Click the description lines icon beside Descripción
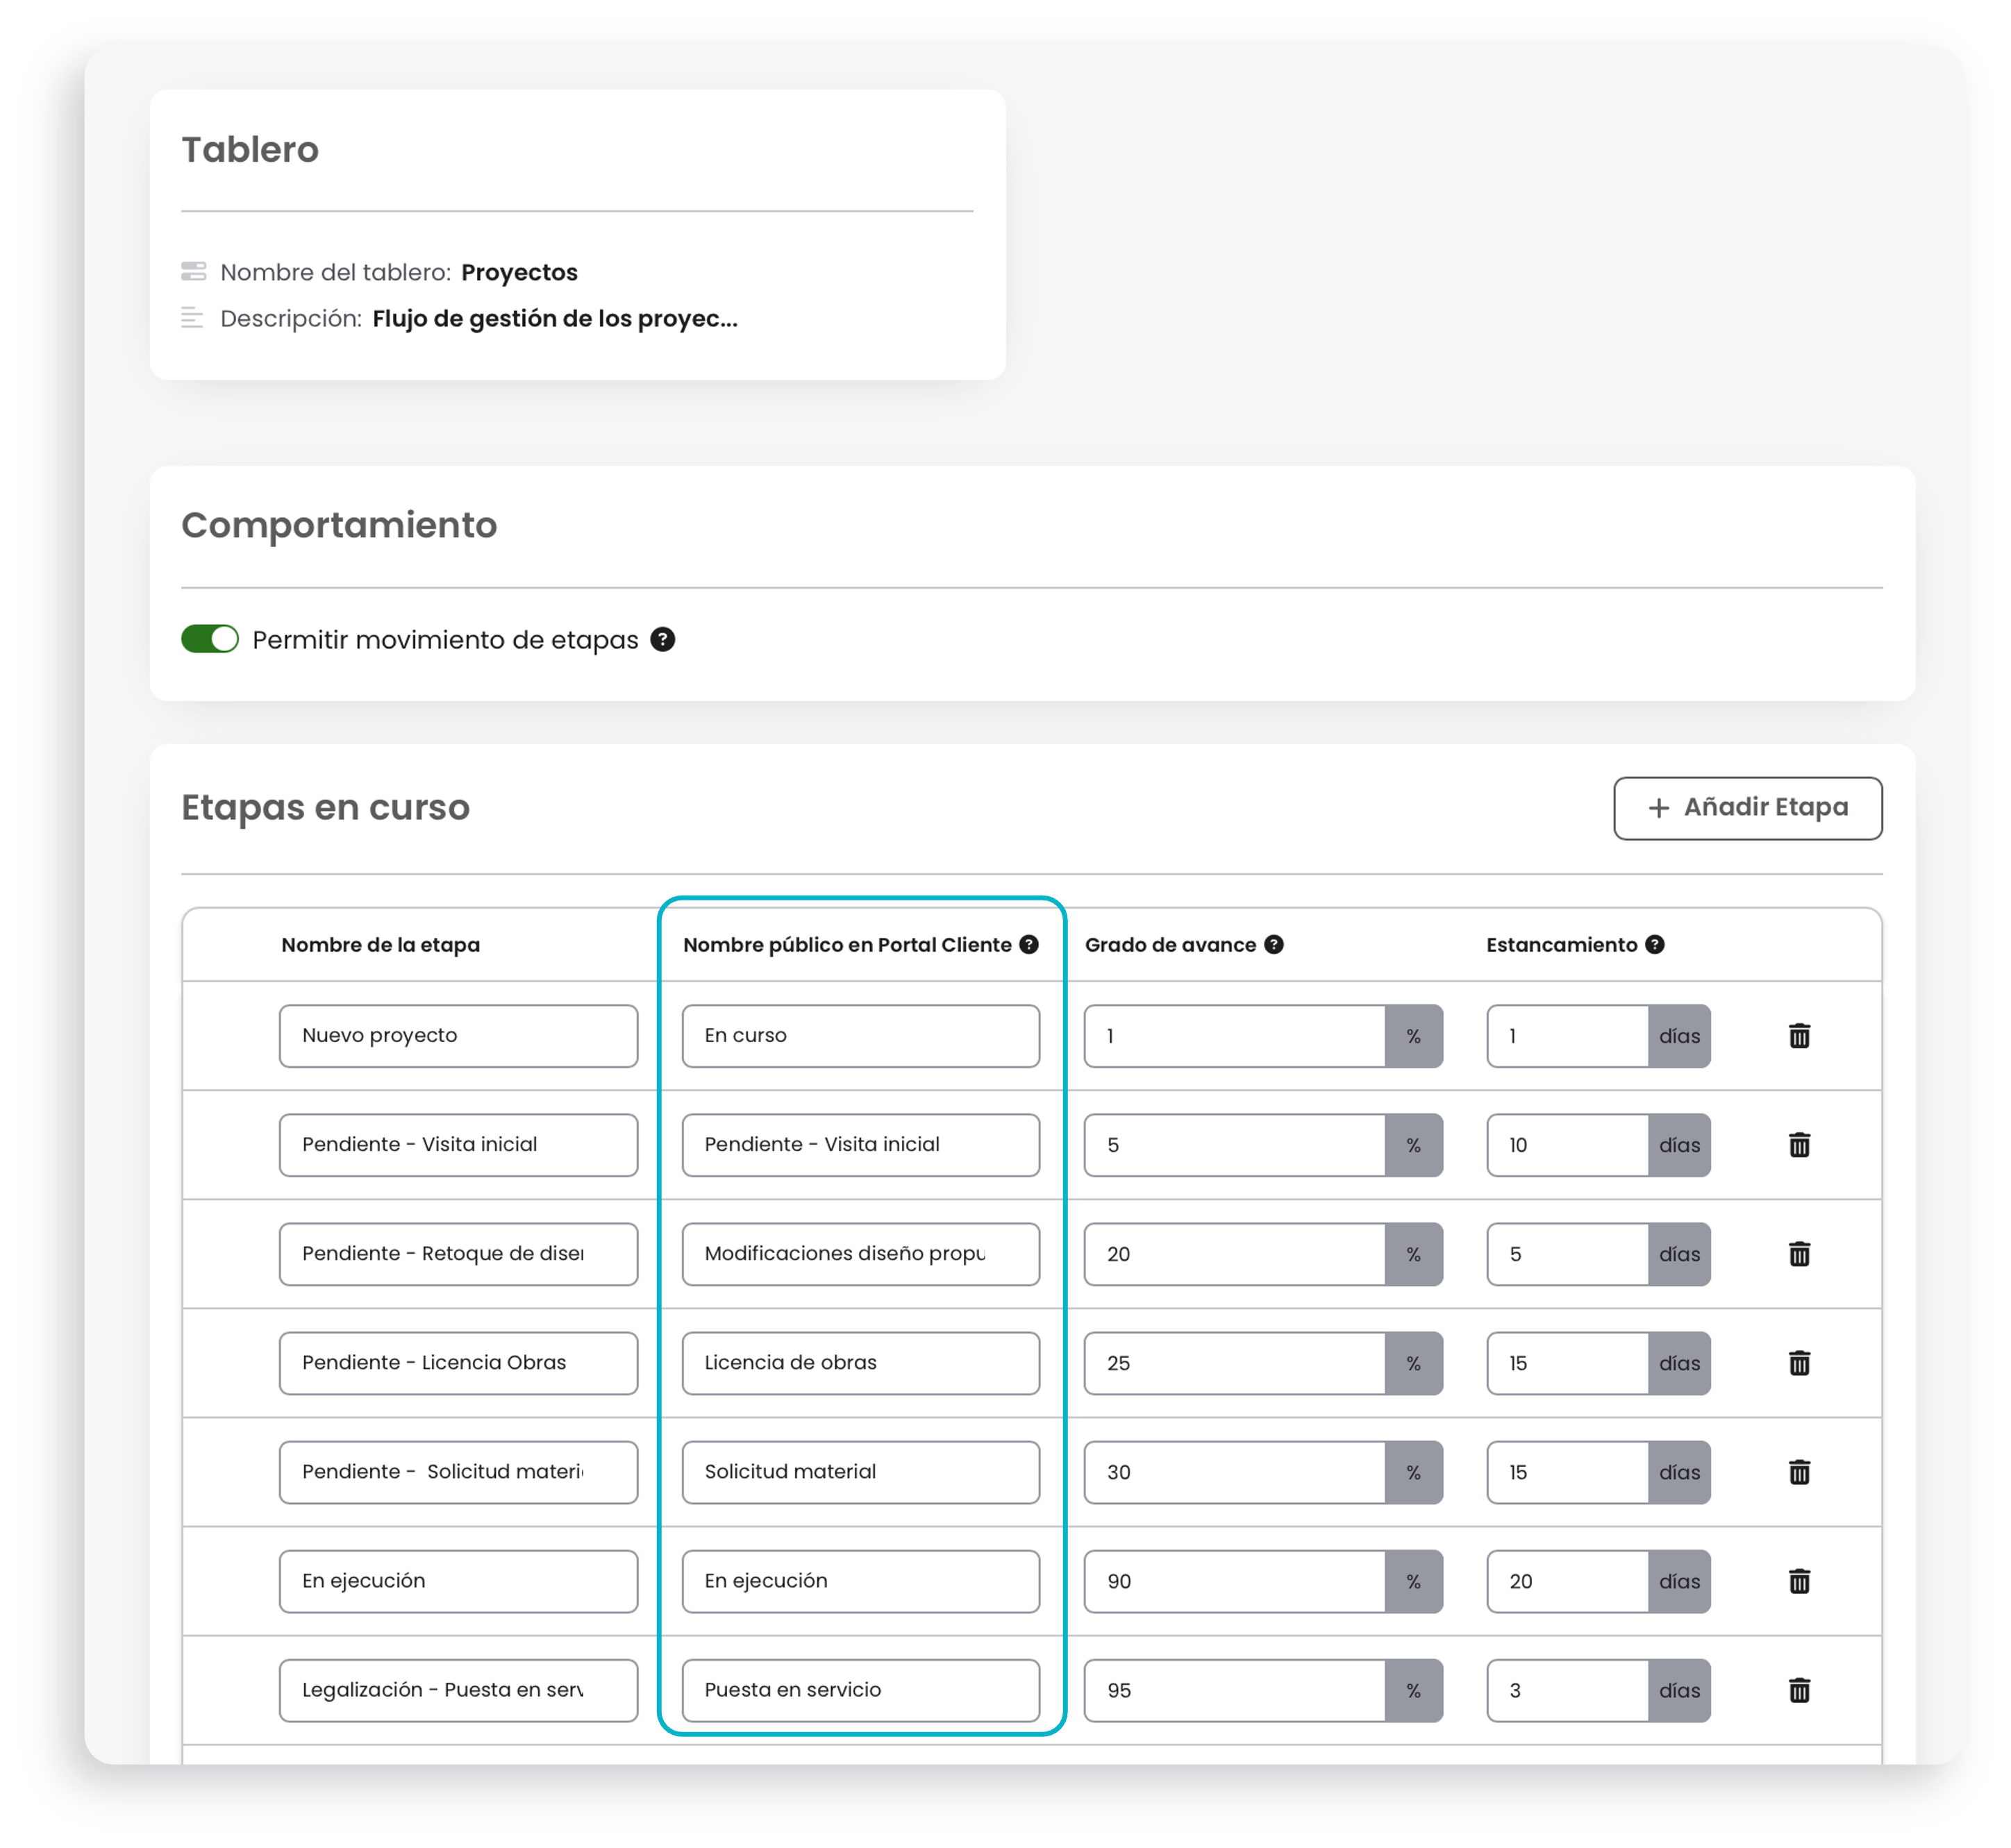 (x=192, y=318)
